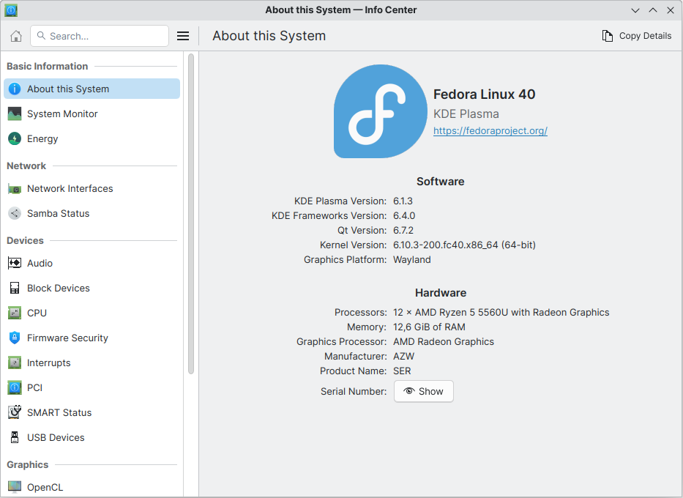Screen dimensions: 683x498
Task: Open Block Devices icon
Action: [x=15, y=288]
